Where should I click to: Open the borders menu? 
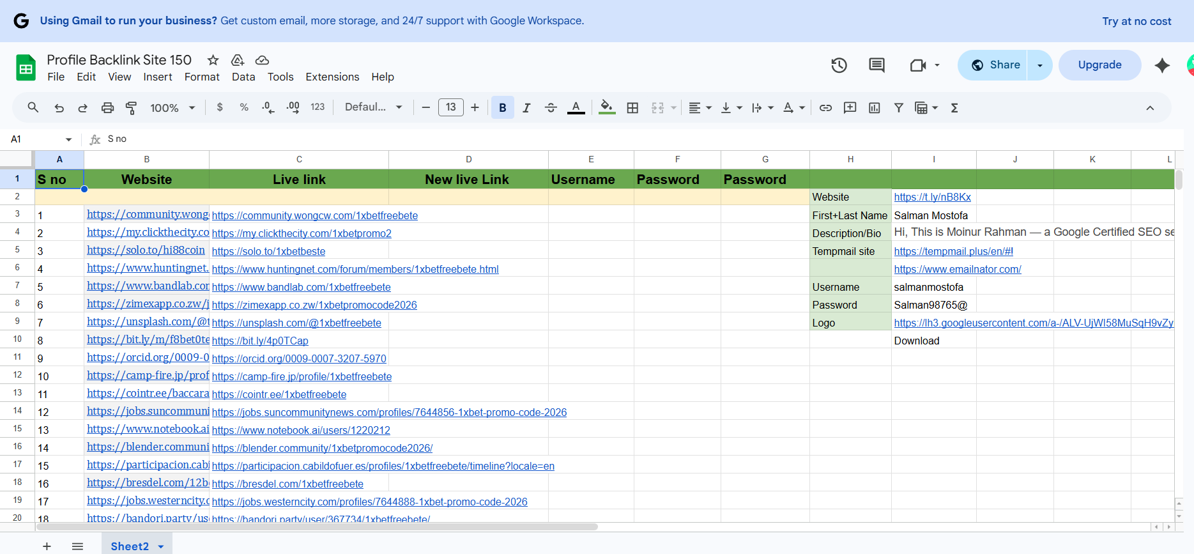632,107
